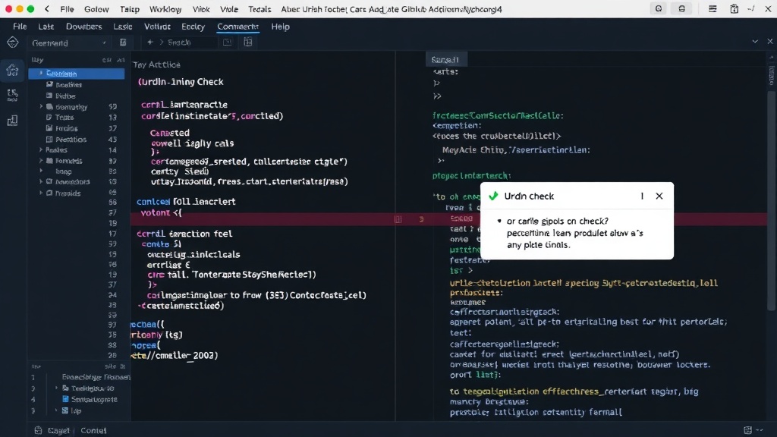Click the icon next to 'site' in bottom panel header

point(122,366)
